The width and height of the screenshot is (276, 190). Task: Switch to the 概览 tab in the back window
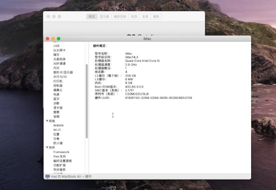tap(92, 17)
